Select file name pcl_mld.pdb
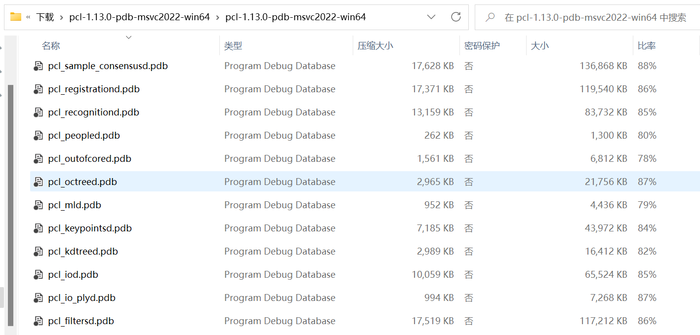The height and width of the screenshot is (335, 700). (x=75, y=205)
